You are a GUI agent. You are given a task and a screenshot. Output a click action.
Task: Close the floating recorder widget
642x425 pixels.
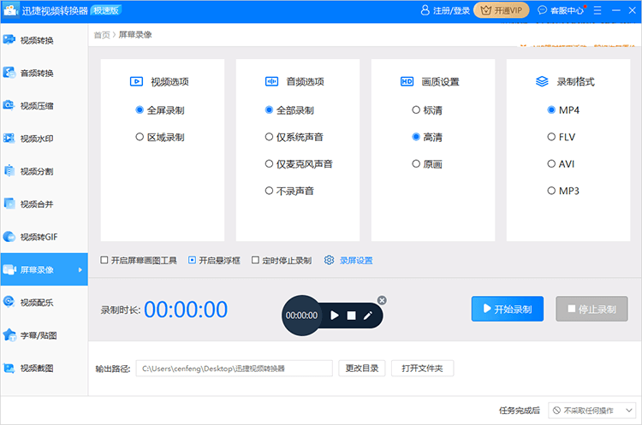(x=382, y=300)
